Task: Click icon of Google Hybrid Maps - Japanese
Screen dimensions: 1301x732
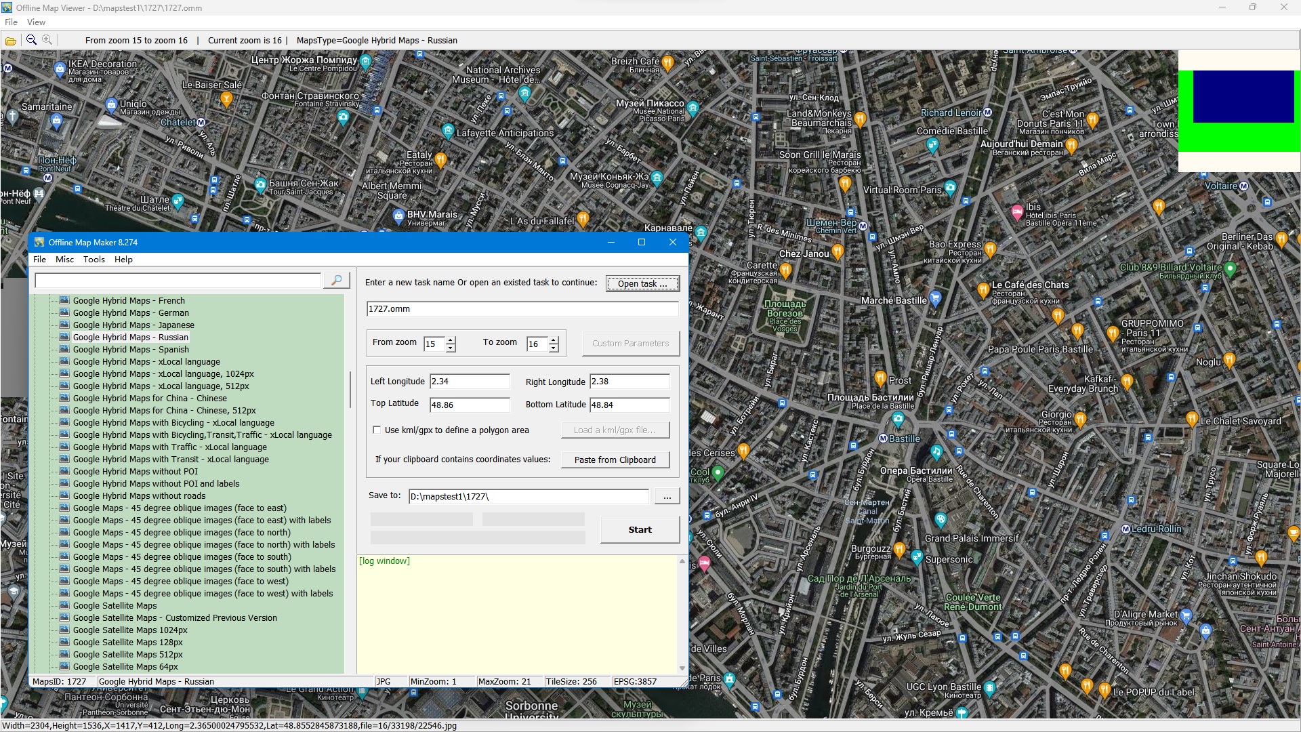Action: pos(64,325)
